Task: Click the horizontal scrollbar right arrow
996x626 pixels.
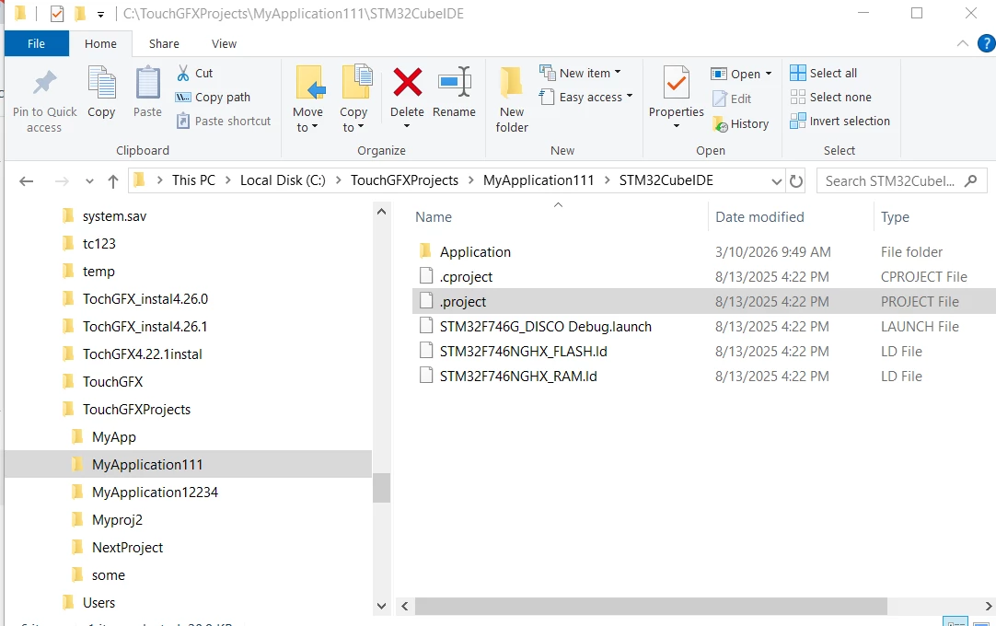Action: pyautogui.click(x=989, y=607)
